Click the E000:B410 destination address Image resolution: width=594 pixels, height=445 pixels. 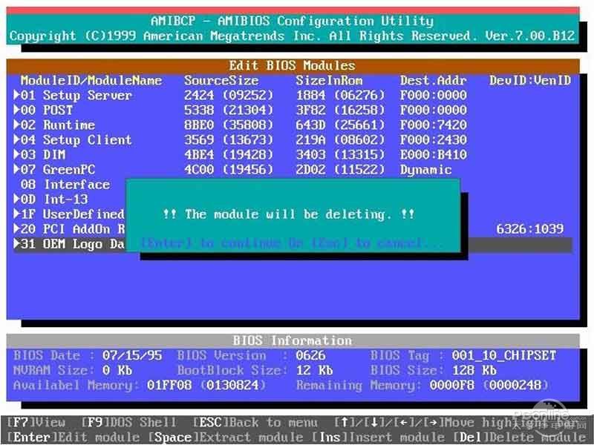click(x=433, y=155)
